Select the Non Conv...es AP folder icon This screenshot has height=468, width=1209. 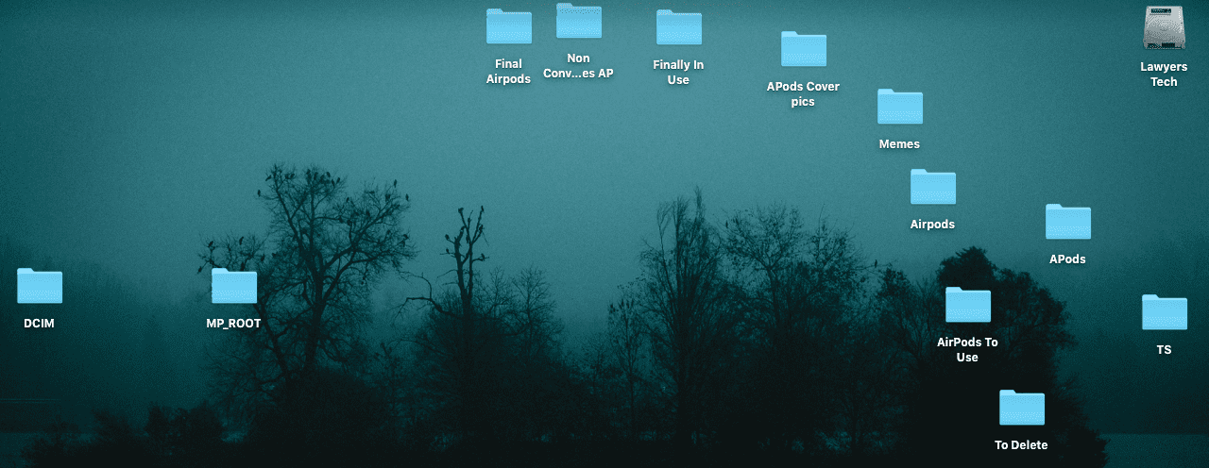(579, 21)
